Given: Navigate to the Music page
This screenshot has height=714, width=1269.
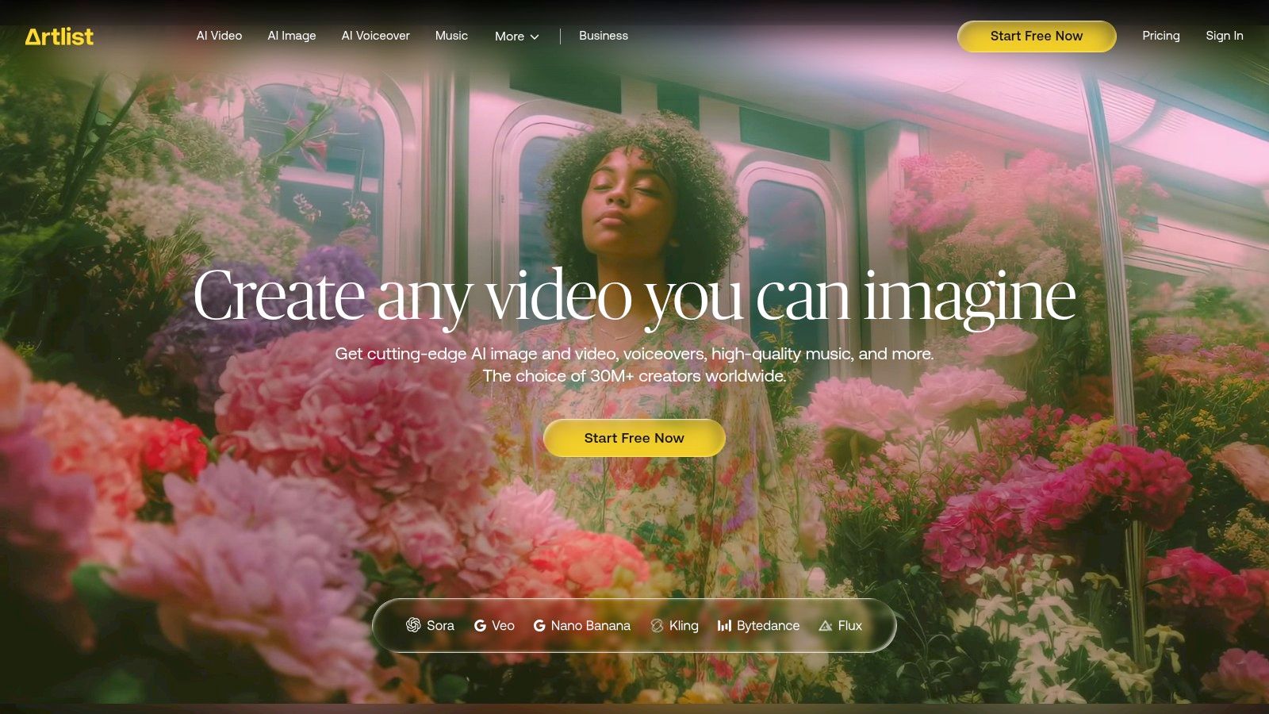Looking at the screenshot, I should [x=451, y=36].
